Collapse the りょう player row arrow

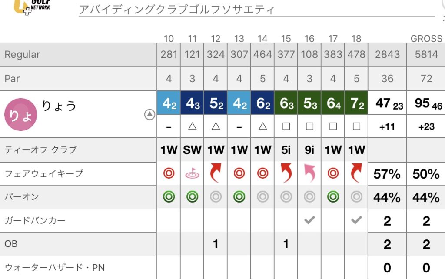[x=149, y=114]
